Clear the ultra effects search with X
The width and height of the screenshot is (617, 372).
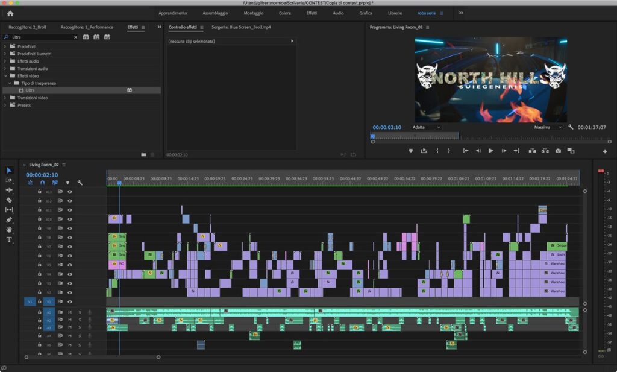point(75,37)
